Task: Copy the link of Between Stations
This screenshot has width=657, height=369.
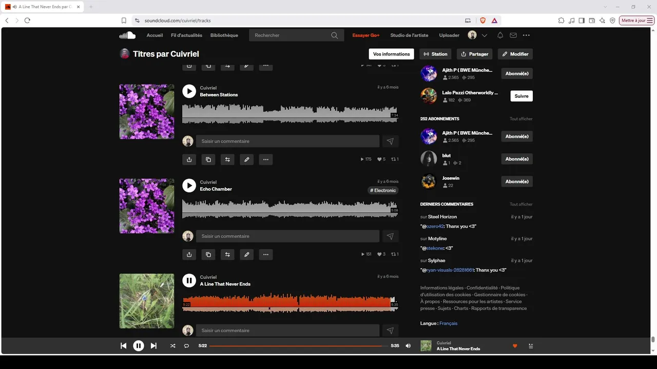Action: point(208,159)
